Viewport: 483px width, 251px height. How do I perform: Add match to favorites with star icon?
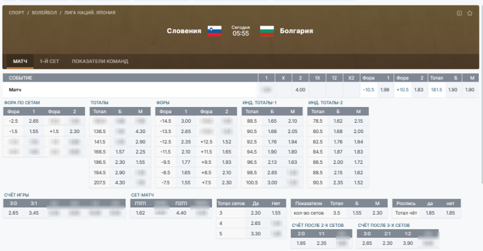[469, 13]
